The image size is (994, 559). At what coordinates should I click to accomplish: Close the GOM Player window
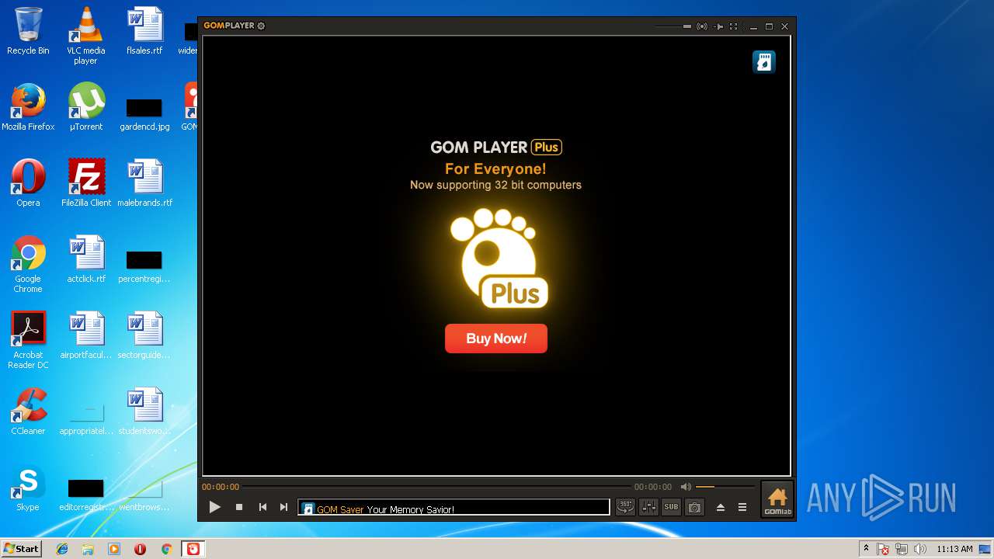(784, 26)
